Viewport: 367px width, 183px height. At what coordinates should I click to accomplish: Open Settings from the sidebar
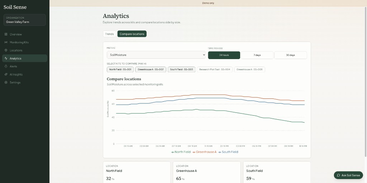(x=25, y=82)
